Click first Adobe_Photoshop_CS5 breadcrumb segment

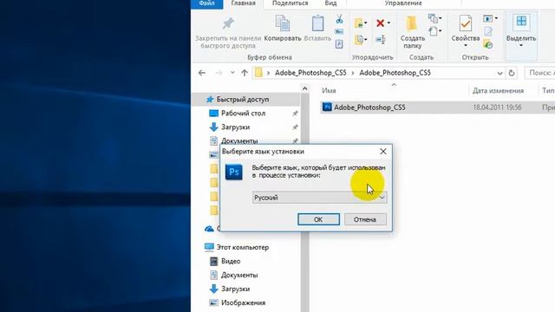point(310,73)
